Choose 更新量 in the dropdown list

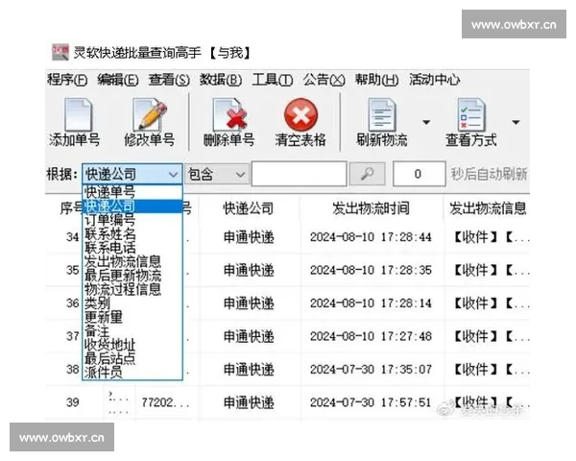132,317
